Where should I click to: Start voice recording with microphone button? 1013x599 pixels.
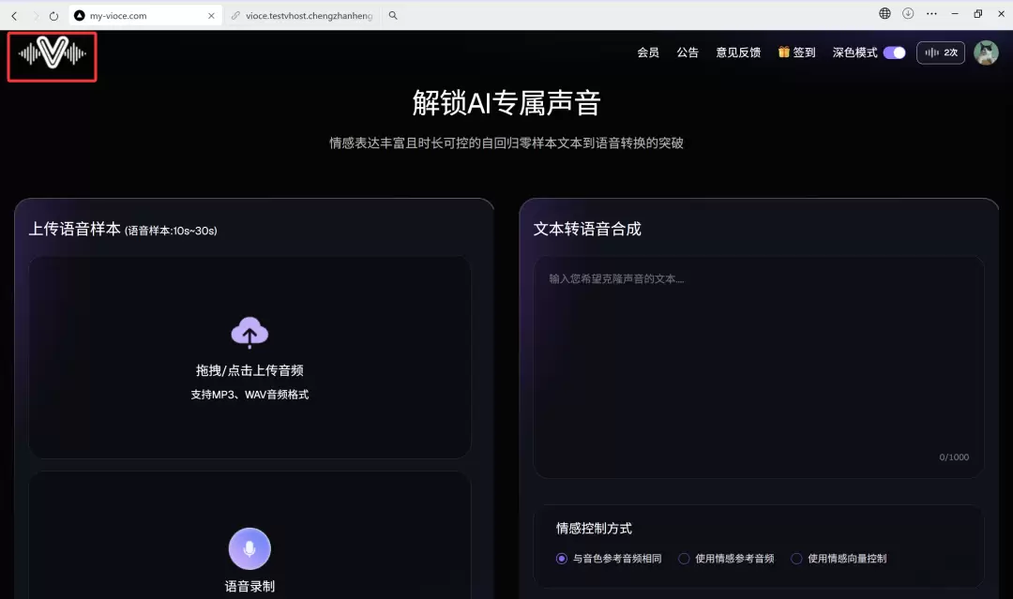coord(249,548)
